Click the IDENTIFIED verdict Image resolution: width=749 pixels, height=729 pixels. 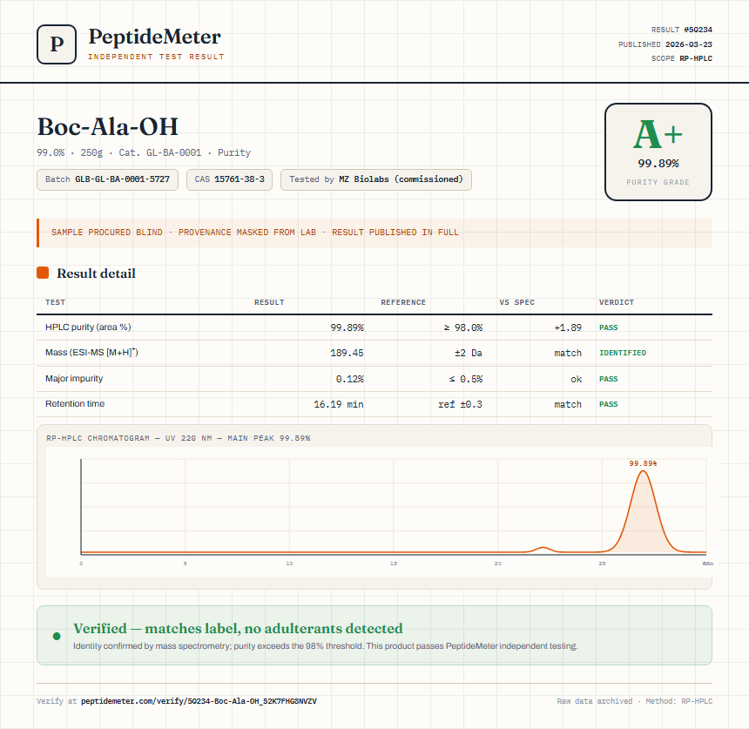tap(623, 353)
